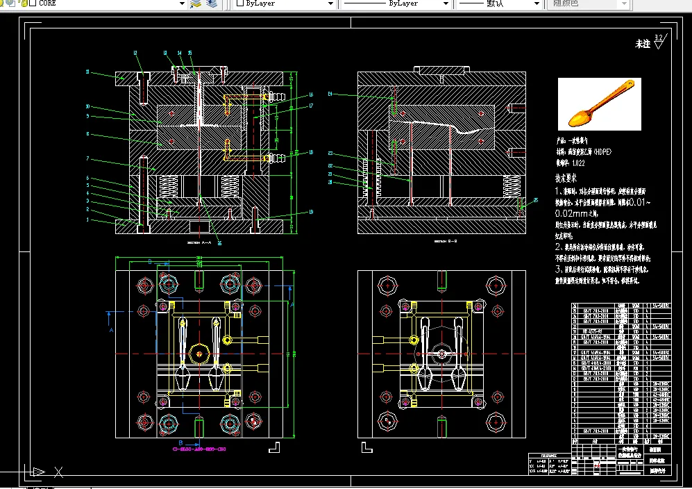Select the SECTION A—A label
This screenshot has width=692, height=489.
click(x=199, y=242)
